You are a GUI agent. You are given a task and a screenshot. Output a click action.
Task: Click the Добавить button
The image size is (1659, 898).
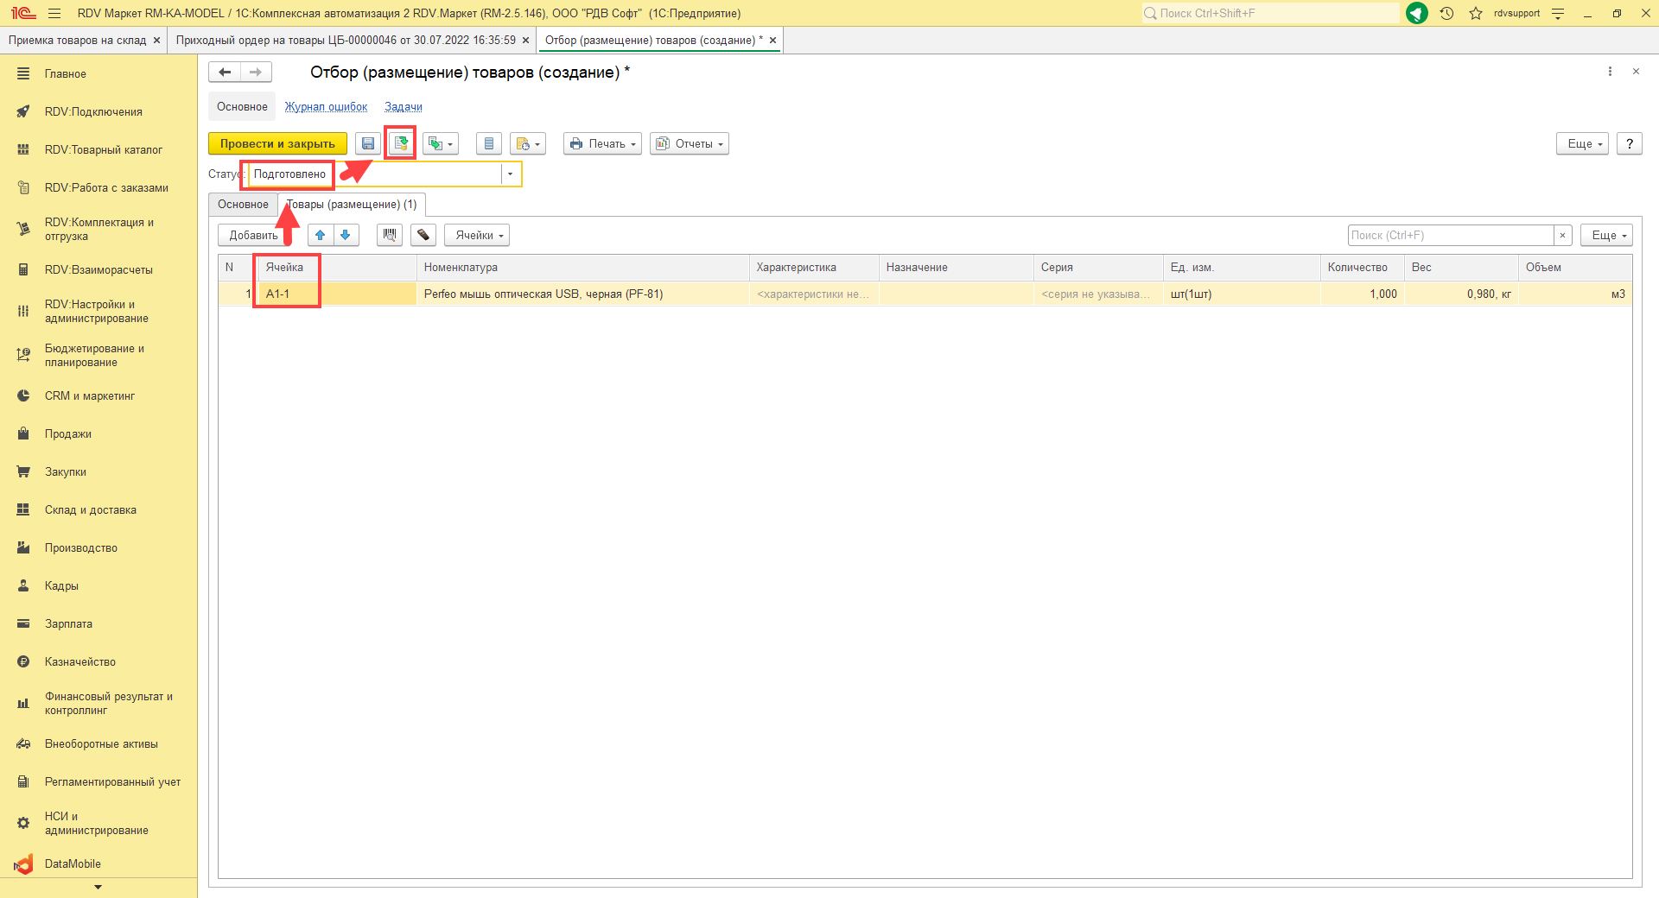tap(254, 235)
